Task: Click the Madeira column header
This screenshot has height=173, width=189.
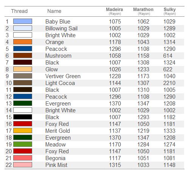Action: tap(115, 11)
